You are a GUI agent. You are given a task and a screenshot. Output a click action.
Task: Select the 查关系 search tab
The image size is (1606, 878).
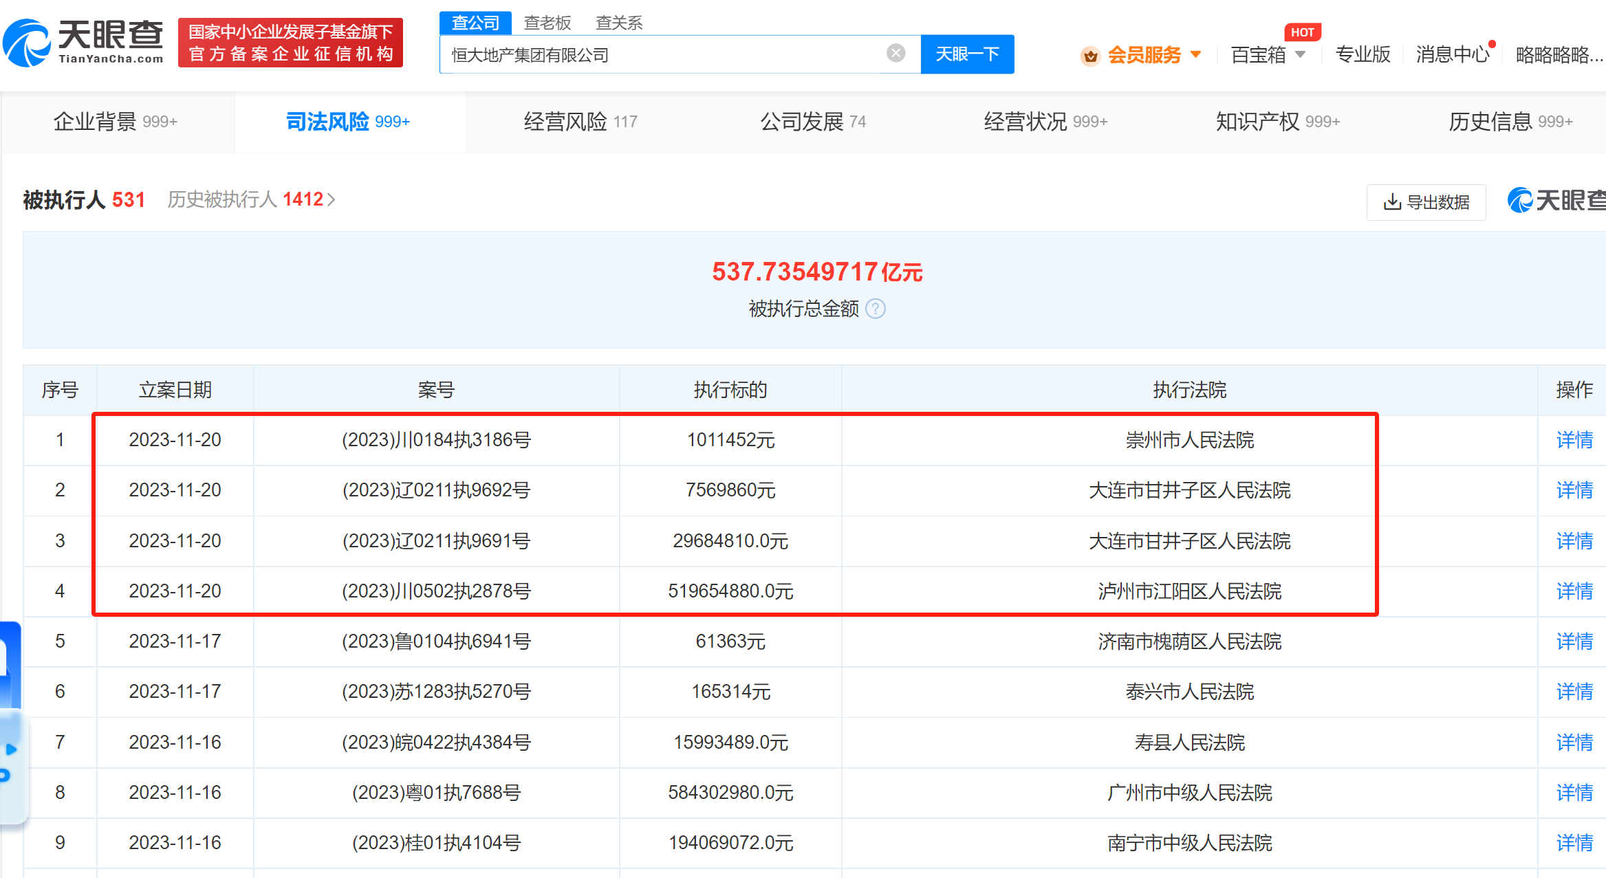tap(619, 23)
